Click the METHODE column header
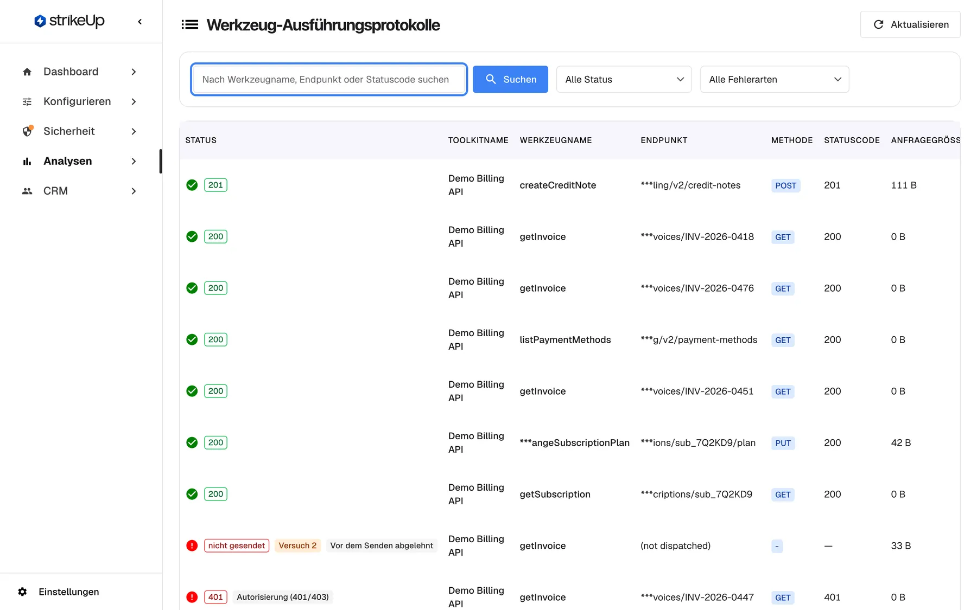 point(792,140)
